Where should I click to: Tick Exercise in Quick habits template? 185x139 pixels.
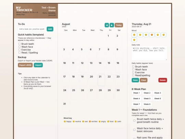point(20,50)
